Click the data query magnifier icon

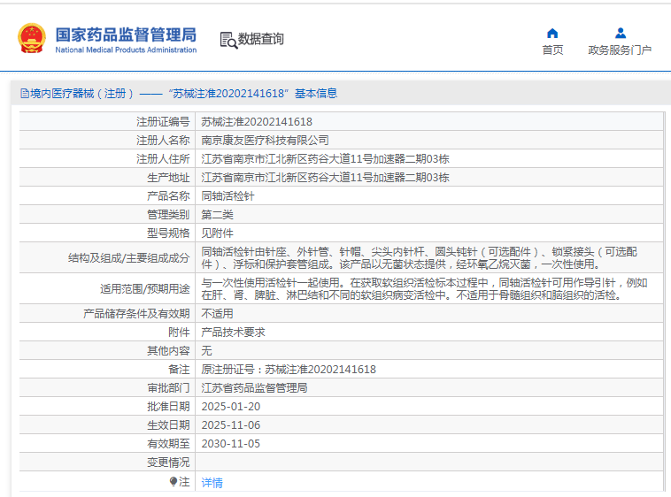coord(228,40)
